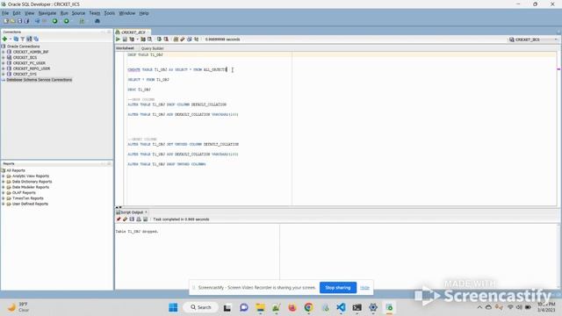The width and height of the screenshot is (562, 316).
Task: Expand the Data Dictionary Reports folder
Action: (x=4, y=182)
